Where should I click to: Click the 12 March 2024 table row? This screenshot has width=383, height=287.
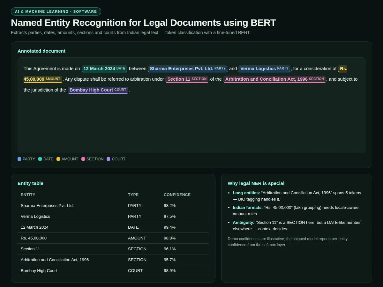pos(113,227)
